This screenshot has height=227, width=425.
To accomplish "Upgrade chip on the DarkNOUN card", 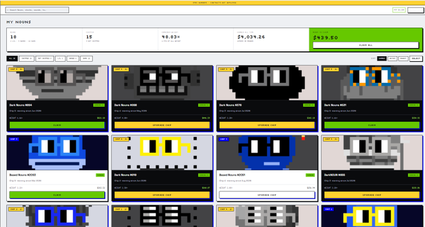I will click(x=372, y=195).
